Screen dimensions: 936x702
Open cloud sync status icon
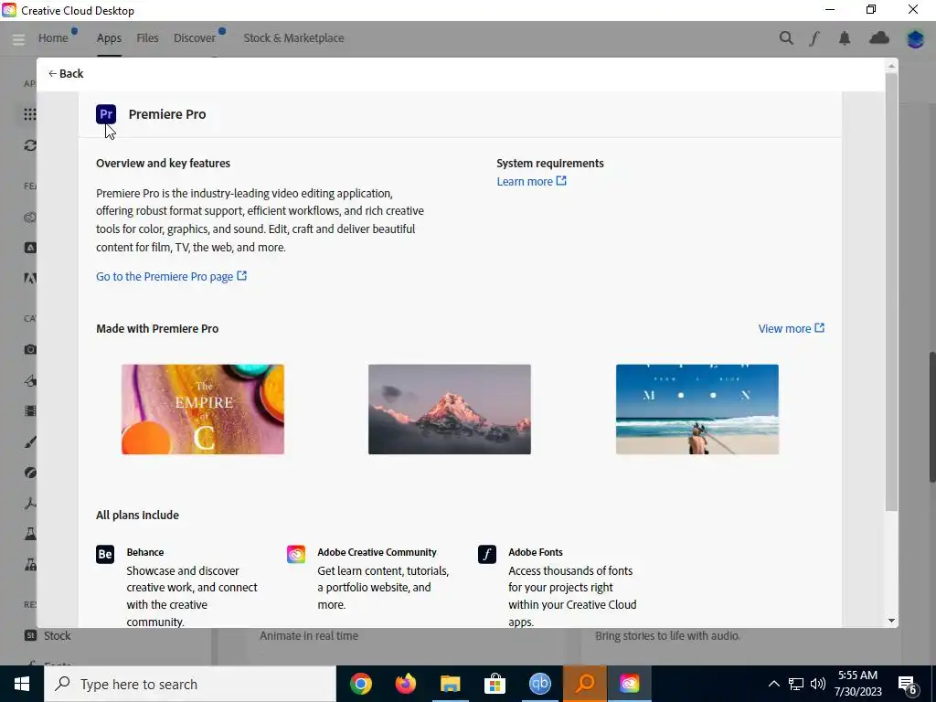point(879,38)
